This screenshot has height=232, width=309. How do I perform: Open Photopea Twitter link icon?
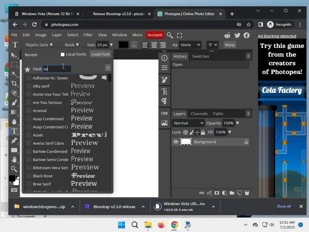pyautogui.click(x=237, y=35)
